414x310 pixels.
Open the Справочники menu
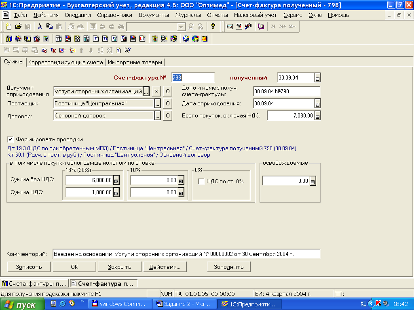114,15
